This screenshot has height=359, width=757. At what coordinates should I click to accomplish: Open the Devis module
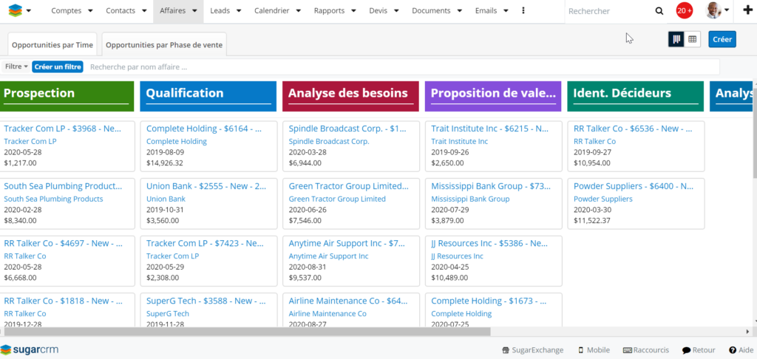(378, 10)
